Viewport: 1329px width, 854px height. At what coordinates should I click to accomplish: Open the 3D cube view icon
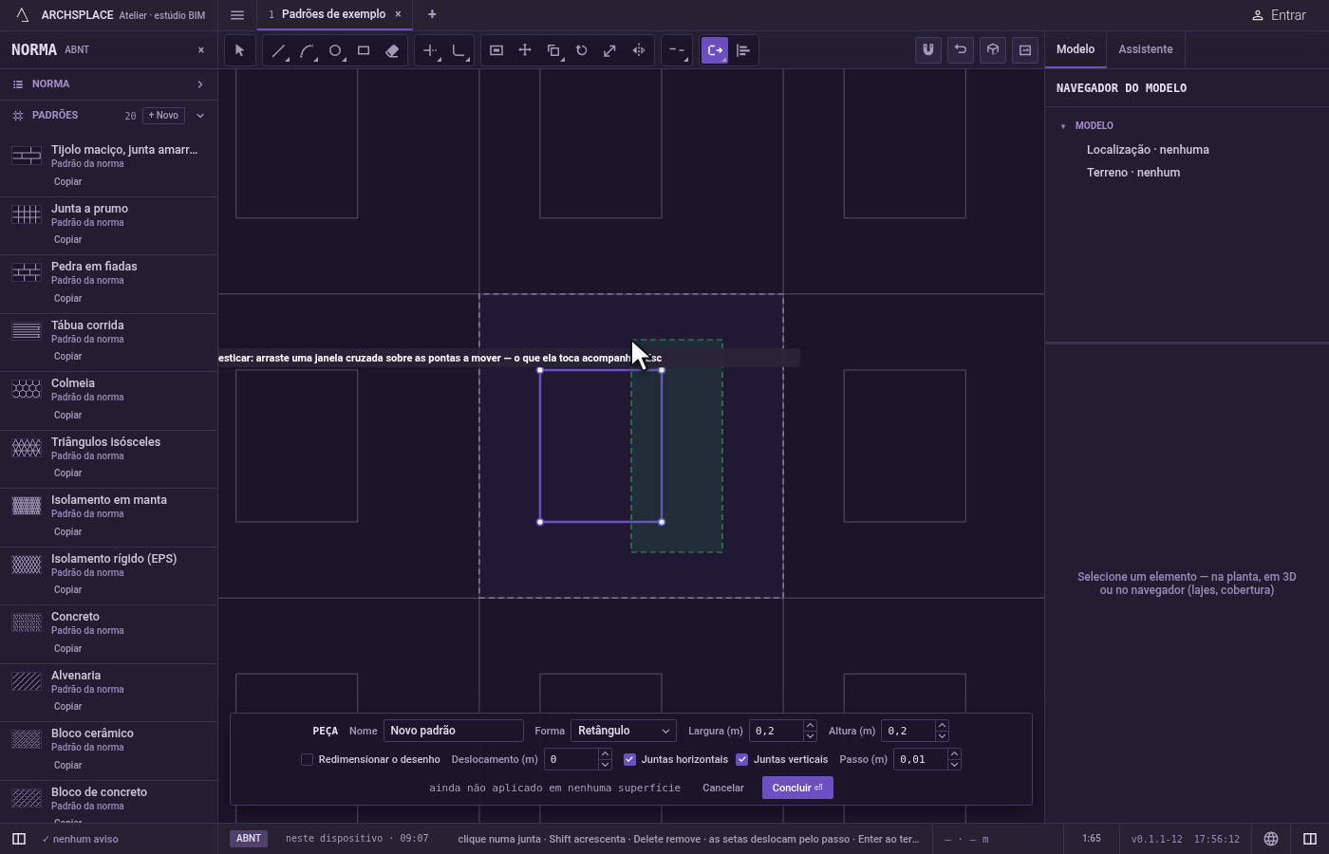(x=993, y=50)
